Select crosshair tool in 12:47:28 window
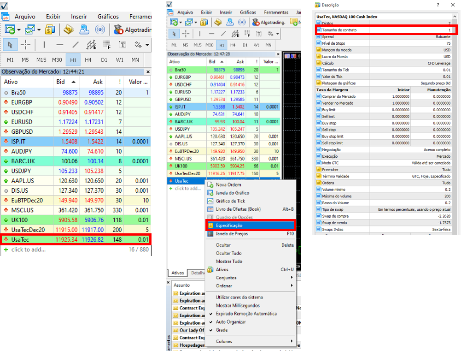This screenshot has height=356, width=461. (x=186, y=34)
